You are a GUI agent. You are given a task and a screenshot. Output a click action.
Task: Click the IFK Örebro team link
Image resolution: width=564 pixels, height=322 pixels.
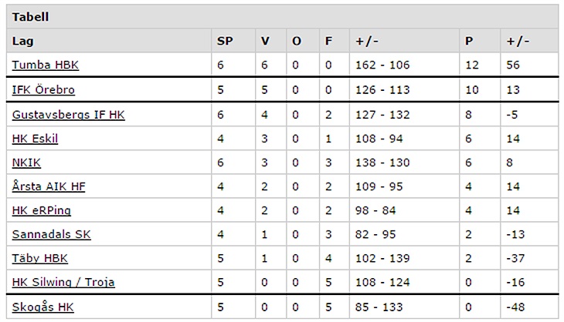click(x=43, y=89)
